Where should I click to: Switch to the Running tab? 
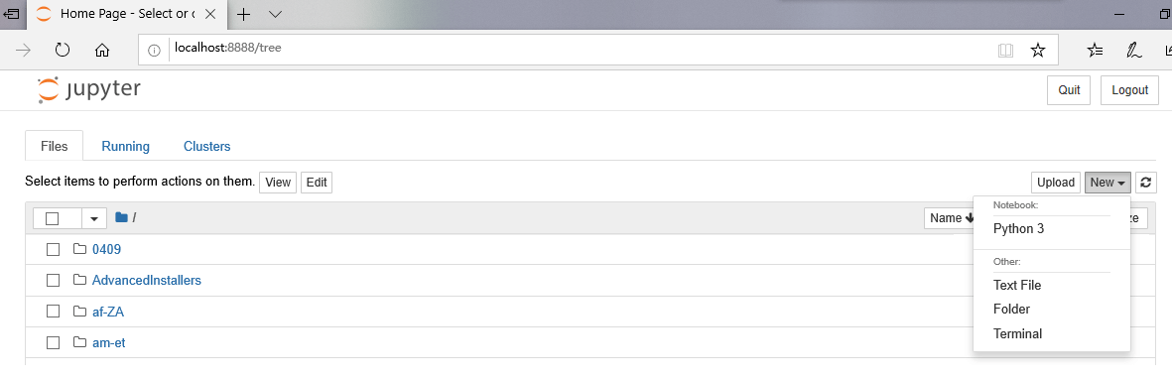(x=126, y=147)
